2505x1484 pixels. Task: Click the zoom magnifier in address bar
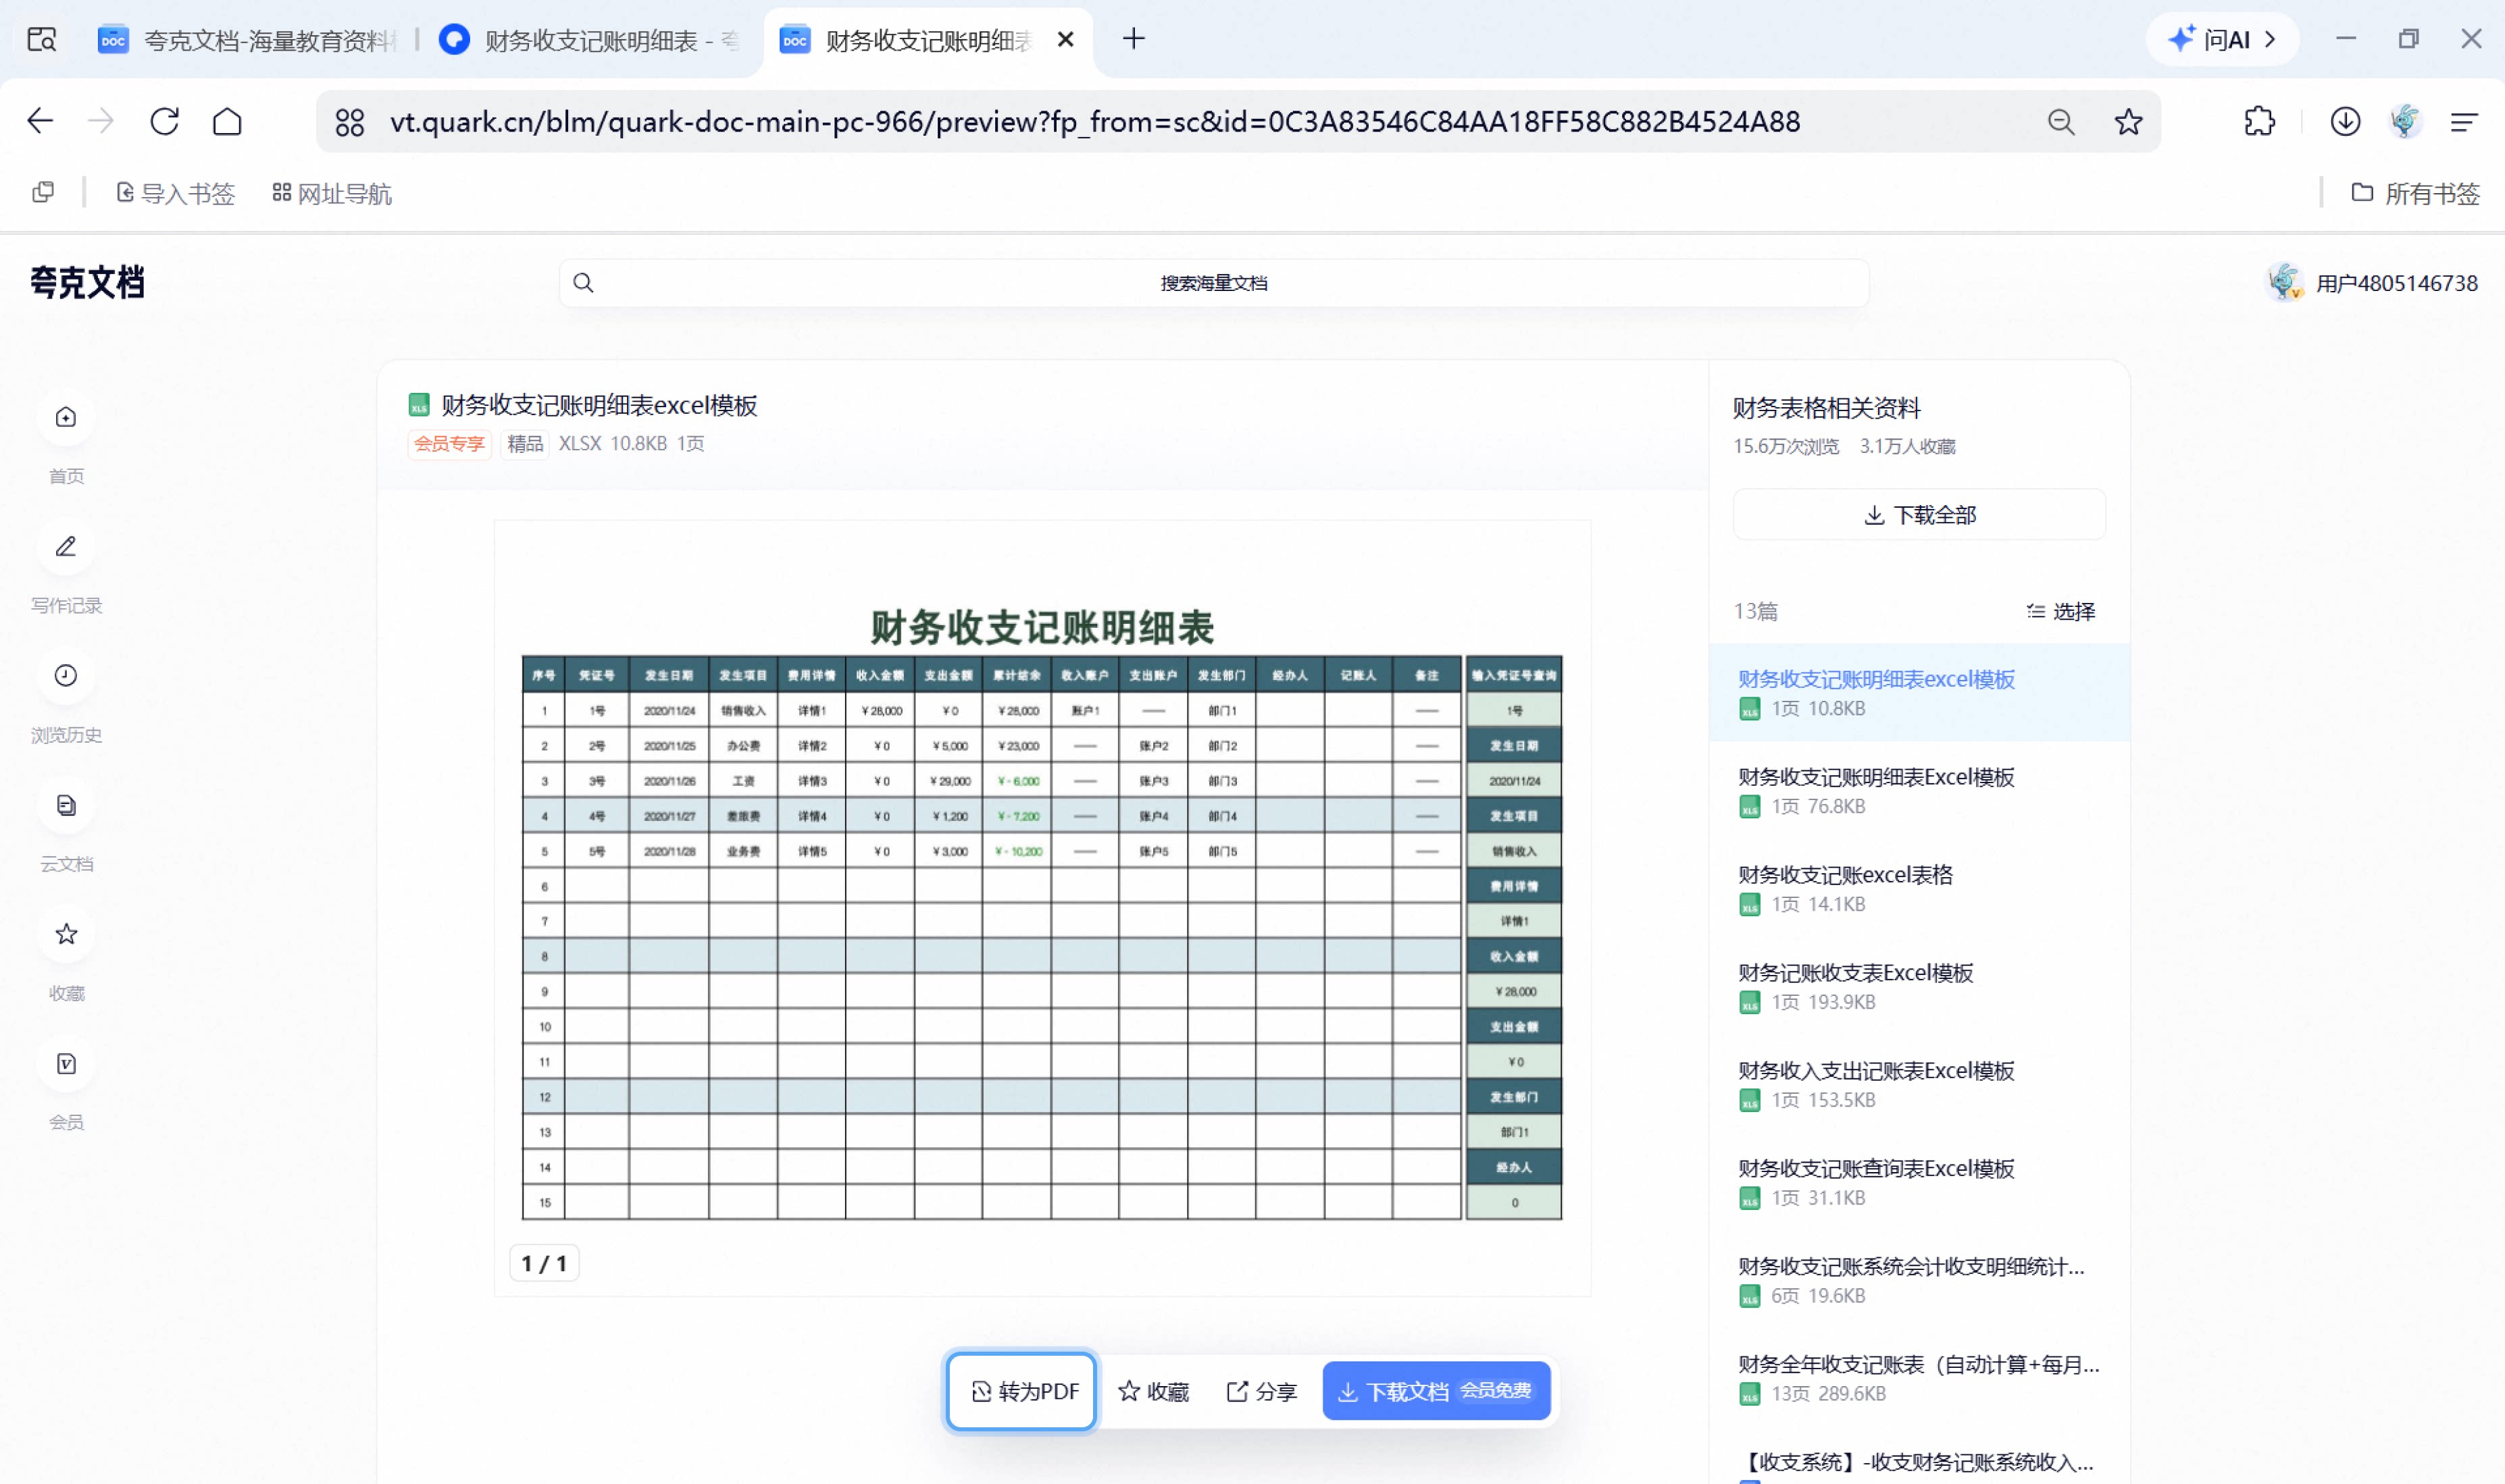coord(2061,122)
